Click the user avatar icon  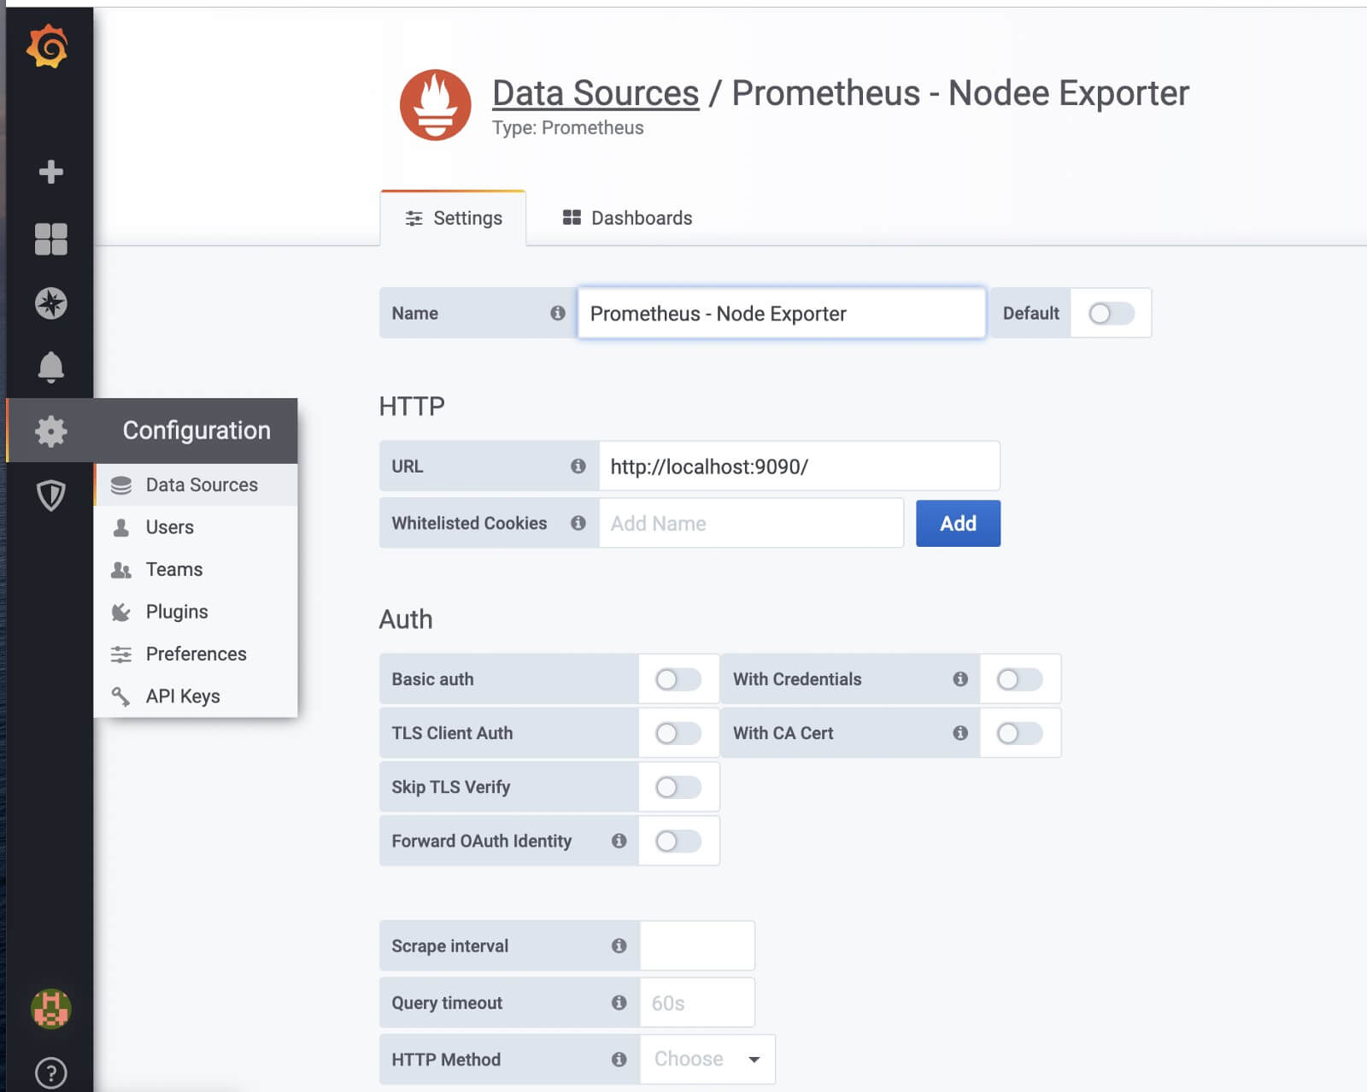[x=50, y=1007]
